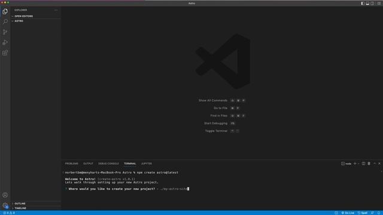Viewport: 383px width, 215px height.
Task: Open Explorer views and more actions ellipsis
Action: pyautogui.click(x=56, y=10)
